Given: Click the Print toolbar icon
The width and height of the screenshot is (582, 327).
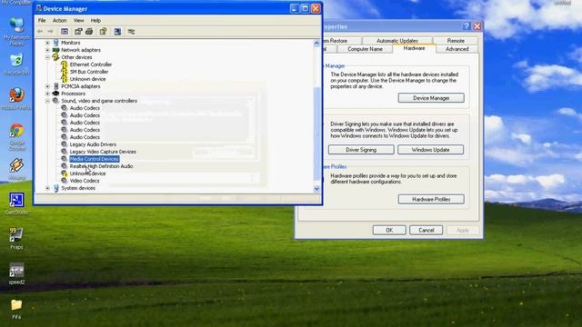Looking at the screenshot, I should click(x=89, y=32).
